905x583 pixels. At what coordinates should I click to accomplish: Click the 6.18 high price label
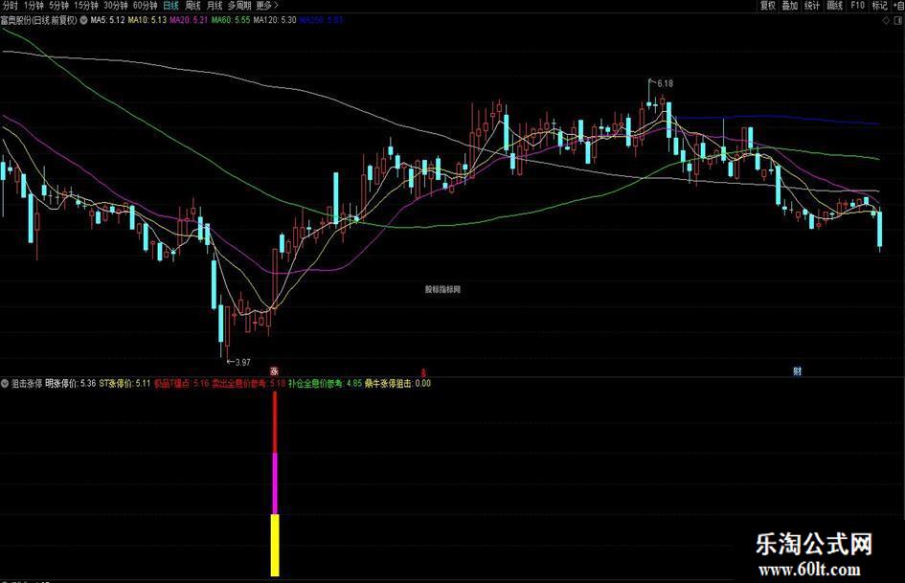tap(665, 83)
